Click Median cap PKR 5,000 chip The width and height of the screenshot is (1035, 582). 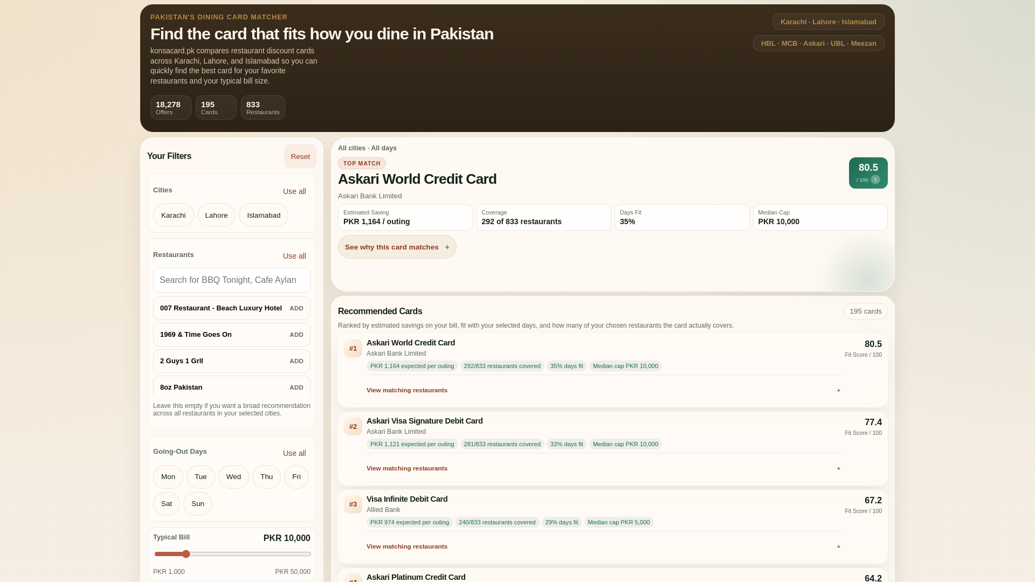(x=619, y=522)
